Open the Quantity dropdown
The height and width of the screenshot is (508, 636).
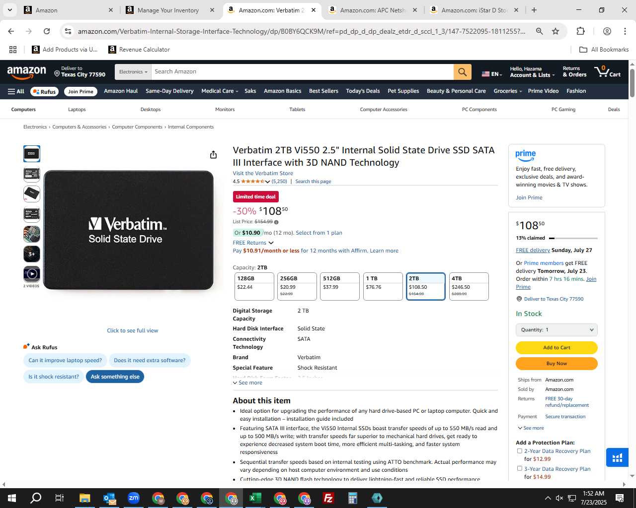(556, 330)
